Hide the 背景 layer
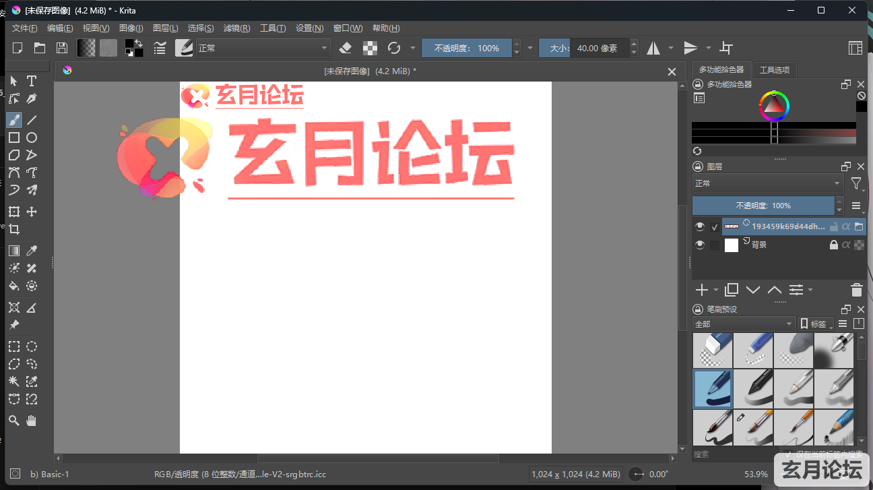 point(700,245)
